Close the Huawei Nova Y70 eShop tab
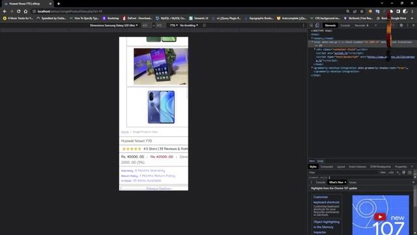 (50, 4)
